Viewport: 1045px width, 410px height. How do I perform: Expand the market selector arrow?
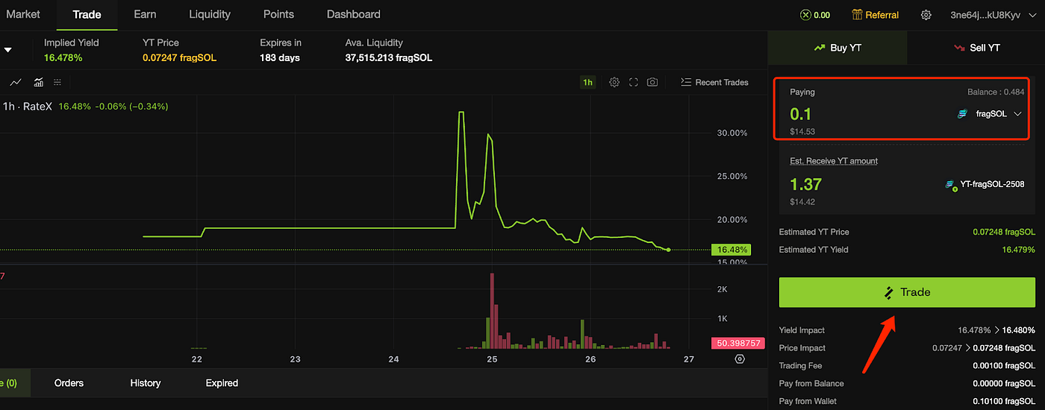8,50
